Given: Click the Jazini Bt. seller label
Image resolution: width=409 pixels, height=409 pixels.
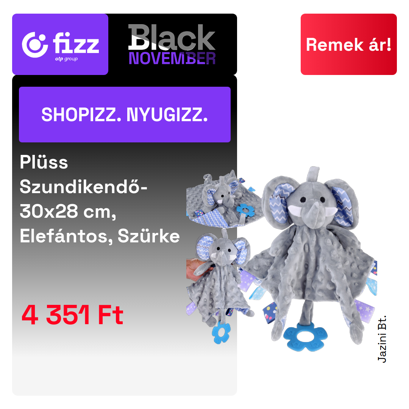Looking at the screenshot, I should (x=382, y=339).
